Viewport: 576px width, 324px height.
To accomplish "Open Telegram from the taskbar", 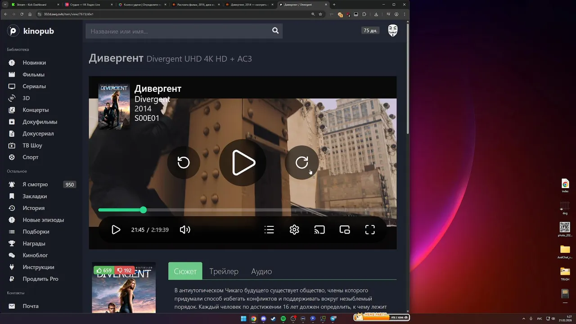I will pyautogui.click(x=333, y=319).
